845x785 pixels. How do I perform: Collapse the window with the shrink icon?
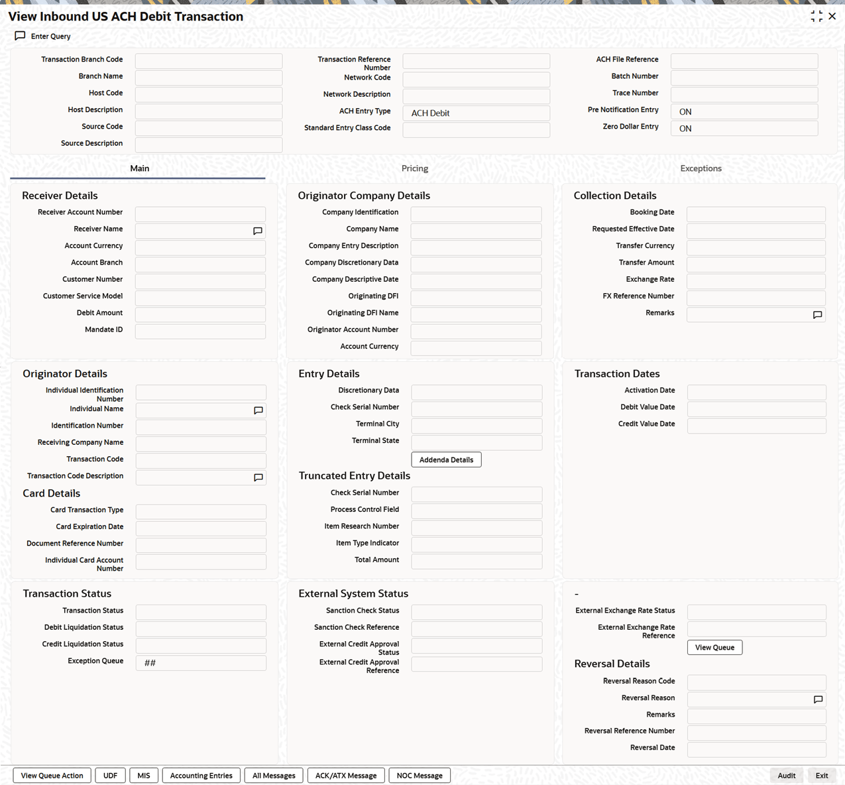(x=817, y=16)
